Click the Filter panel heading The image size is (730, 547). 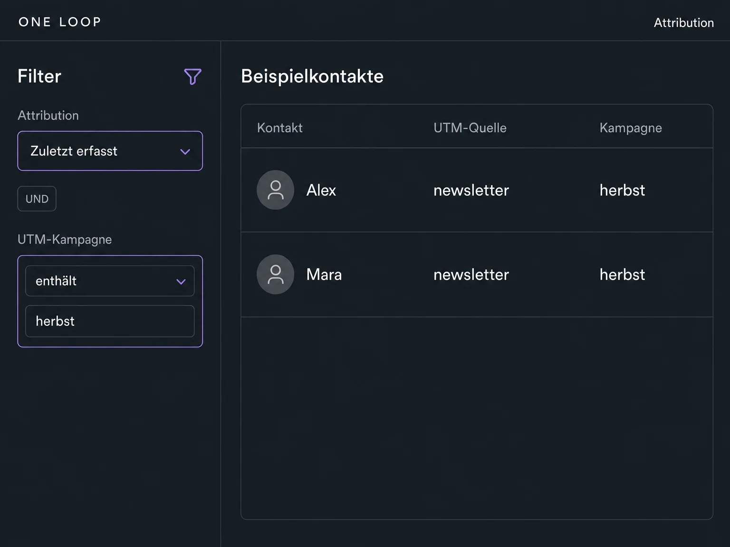tap(39, 76)
